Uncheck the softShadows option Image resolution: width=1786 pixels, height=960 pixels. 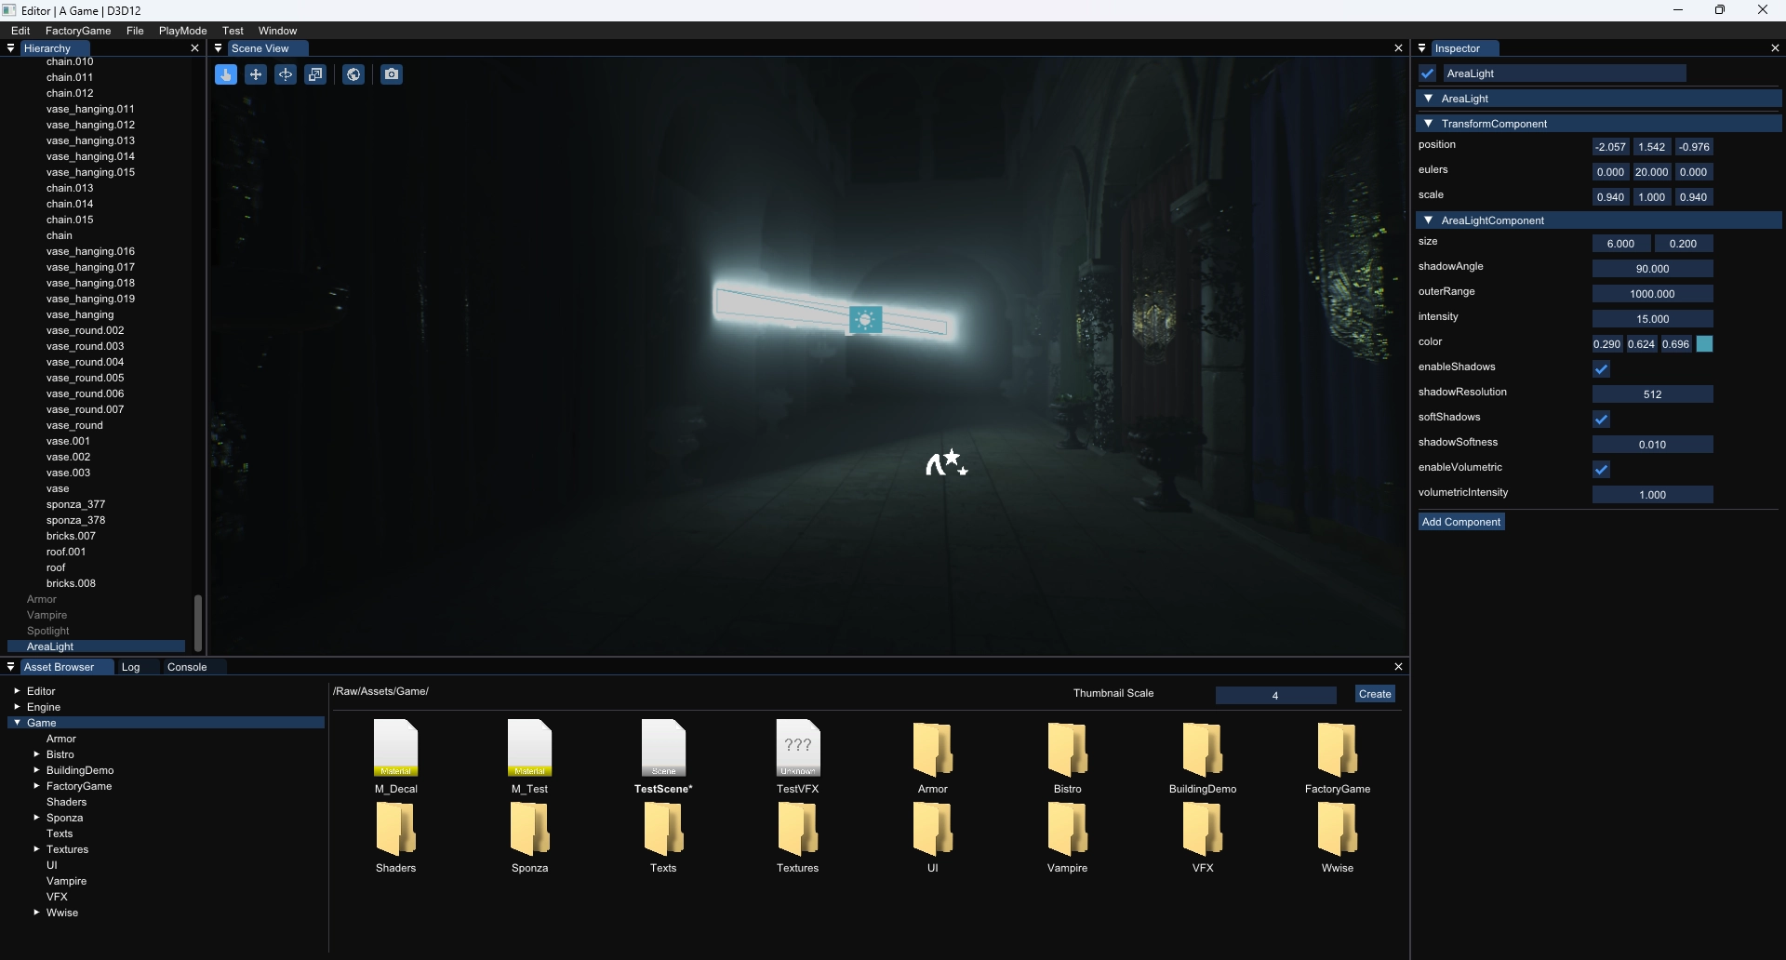pos(1601,420)
